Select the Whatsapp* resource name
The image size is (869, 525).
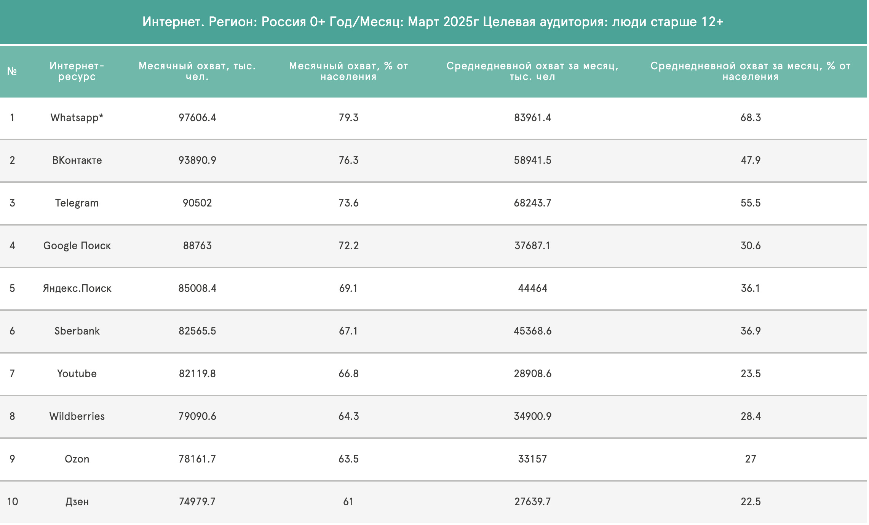pyautogui.click(x=77, y=118)
